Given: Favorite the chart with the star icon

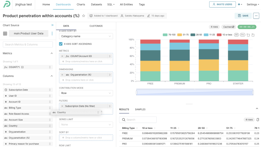Looking at the screenshot, I should click(84, 16).
